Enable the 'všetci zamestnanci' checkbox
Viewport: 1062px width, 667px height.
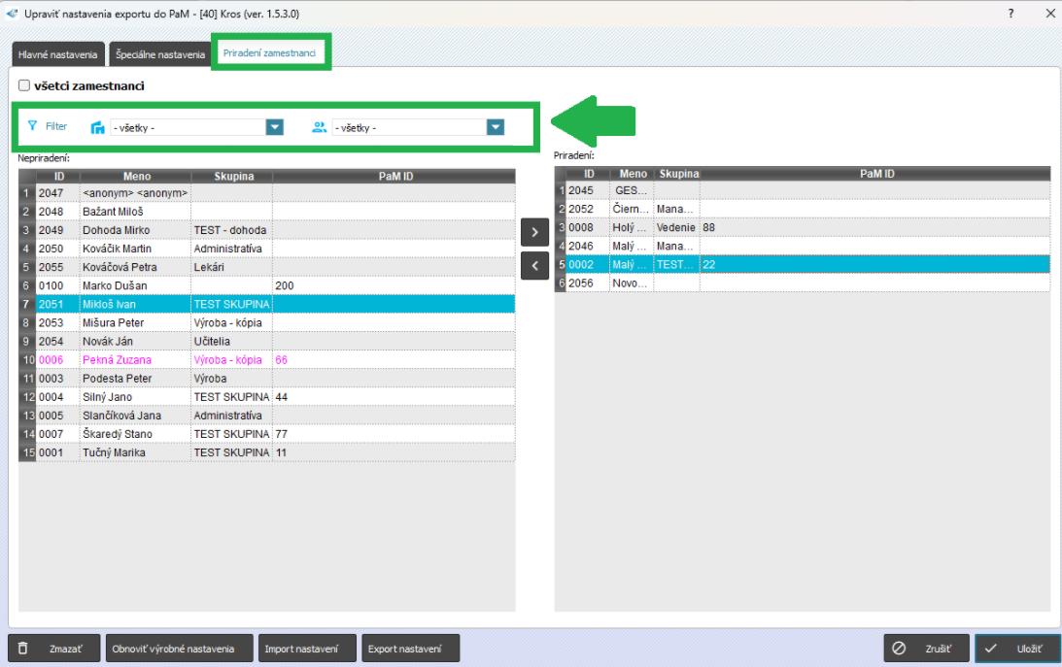click(x=23, y=86)
